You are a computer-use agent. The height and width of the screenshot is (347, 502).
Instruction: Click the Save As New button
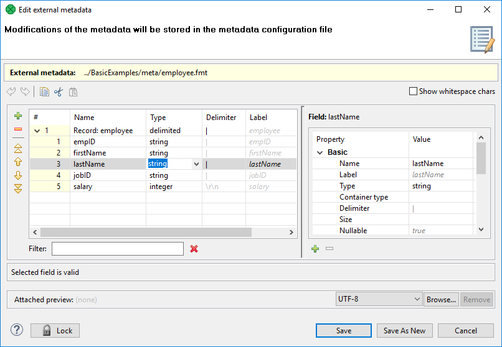click(404, 331)
